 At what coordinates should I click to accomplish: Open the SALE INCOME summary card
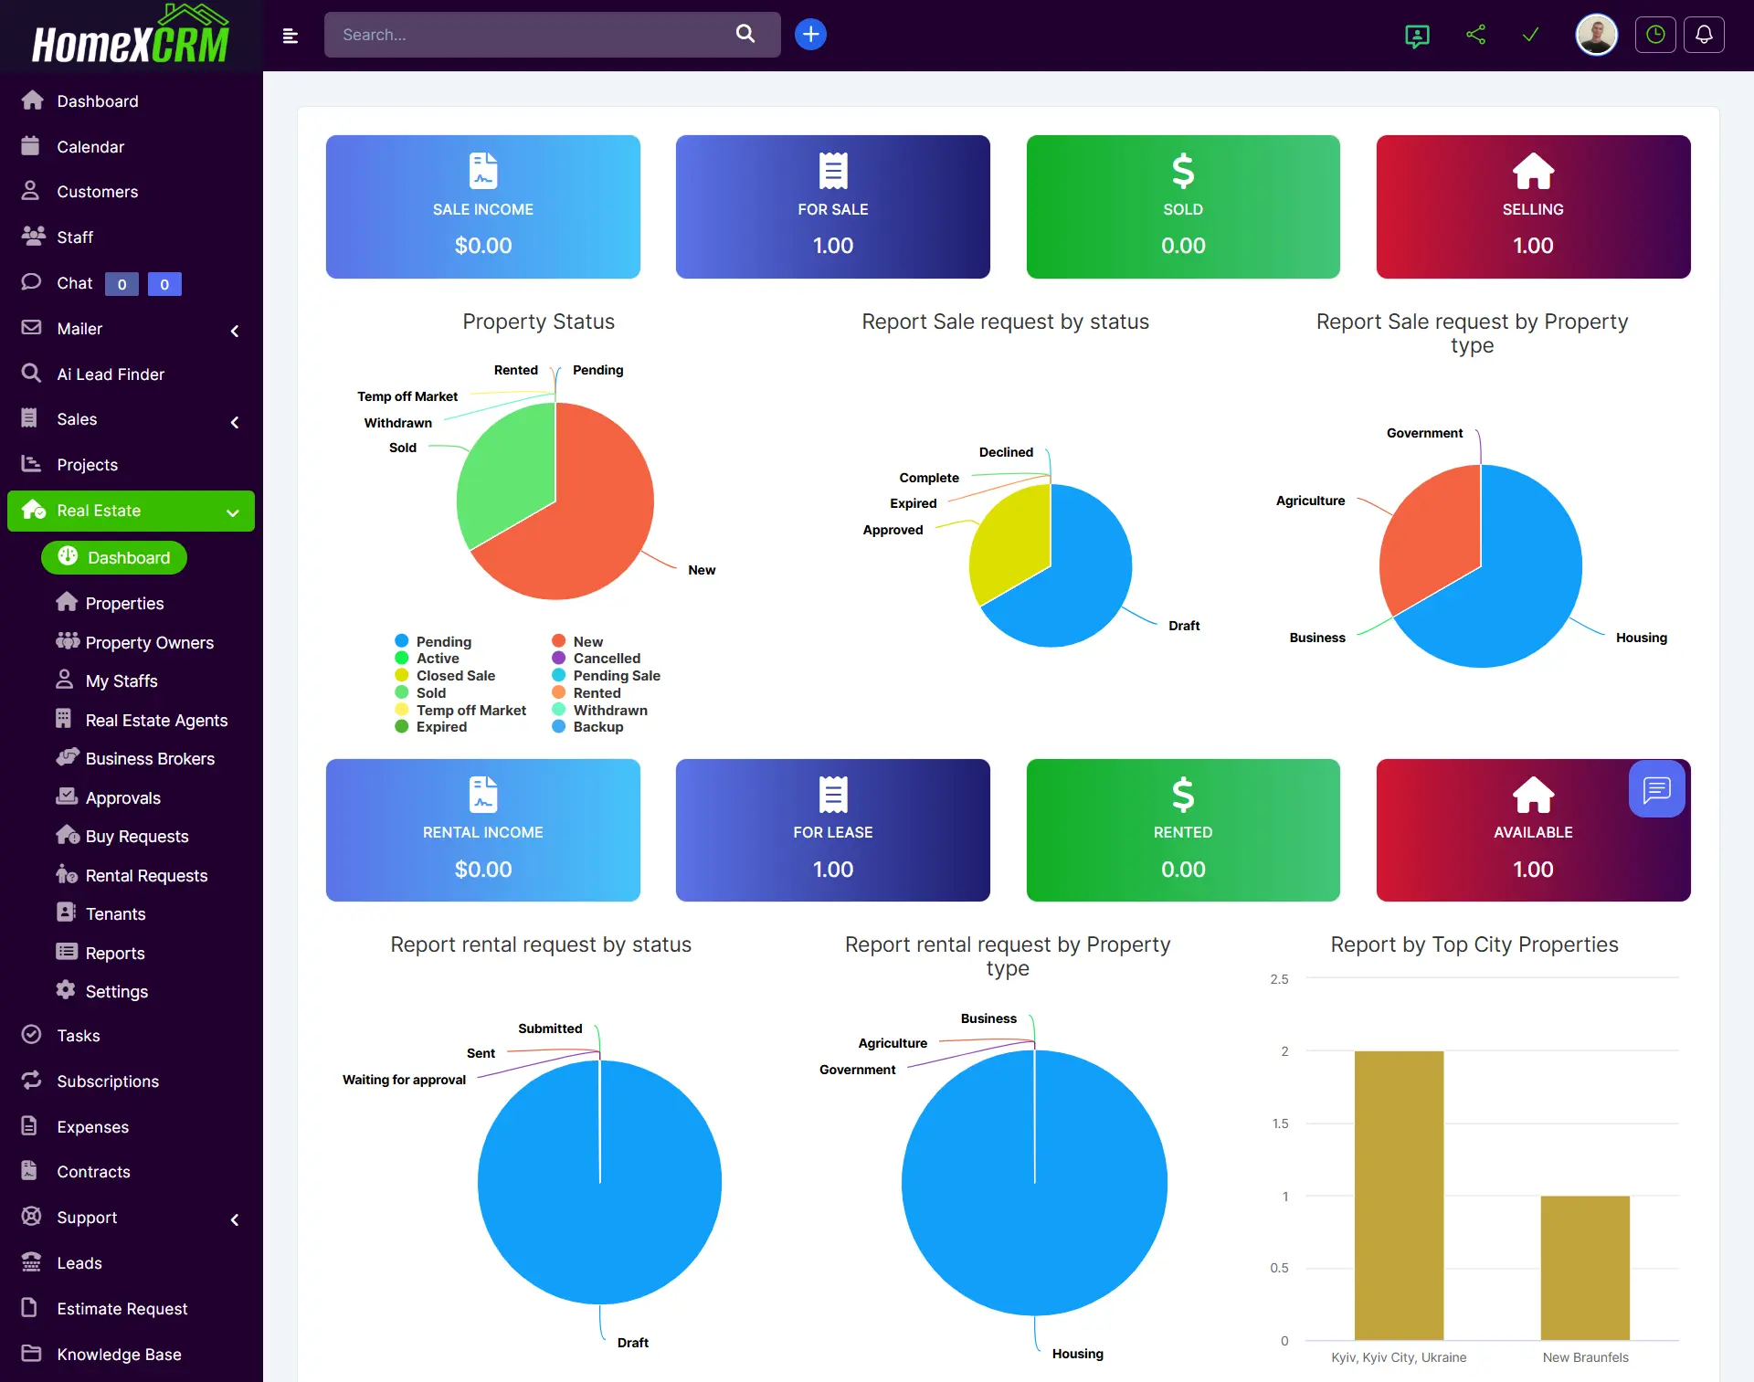pos(482,206)
